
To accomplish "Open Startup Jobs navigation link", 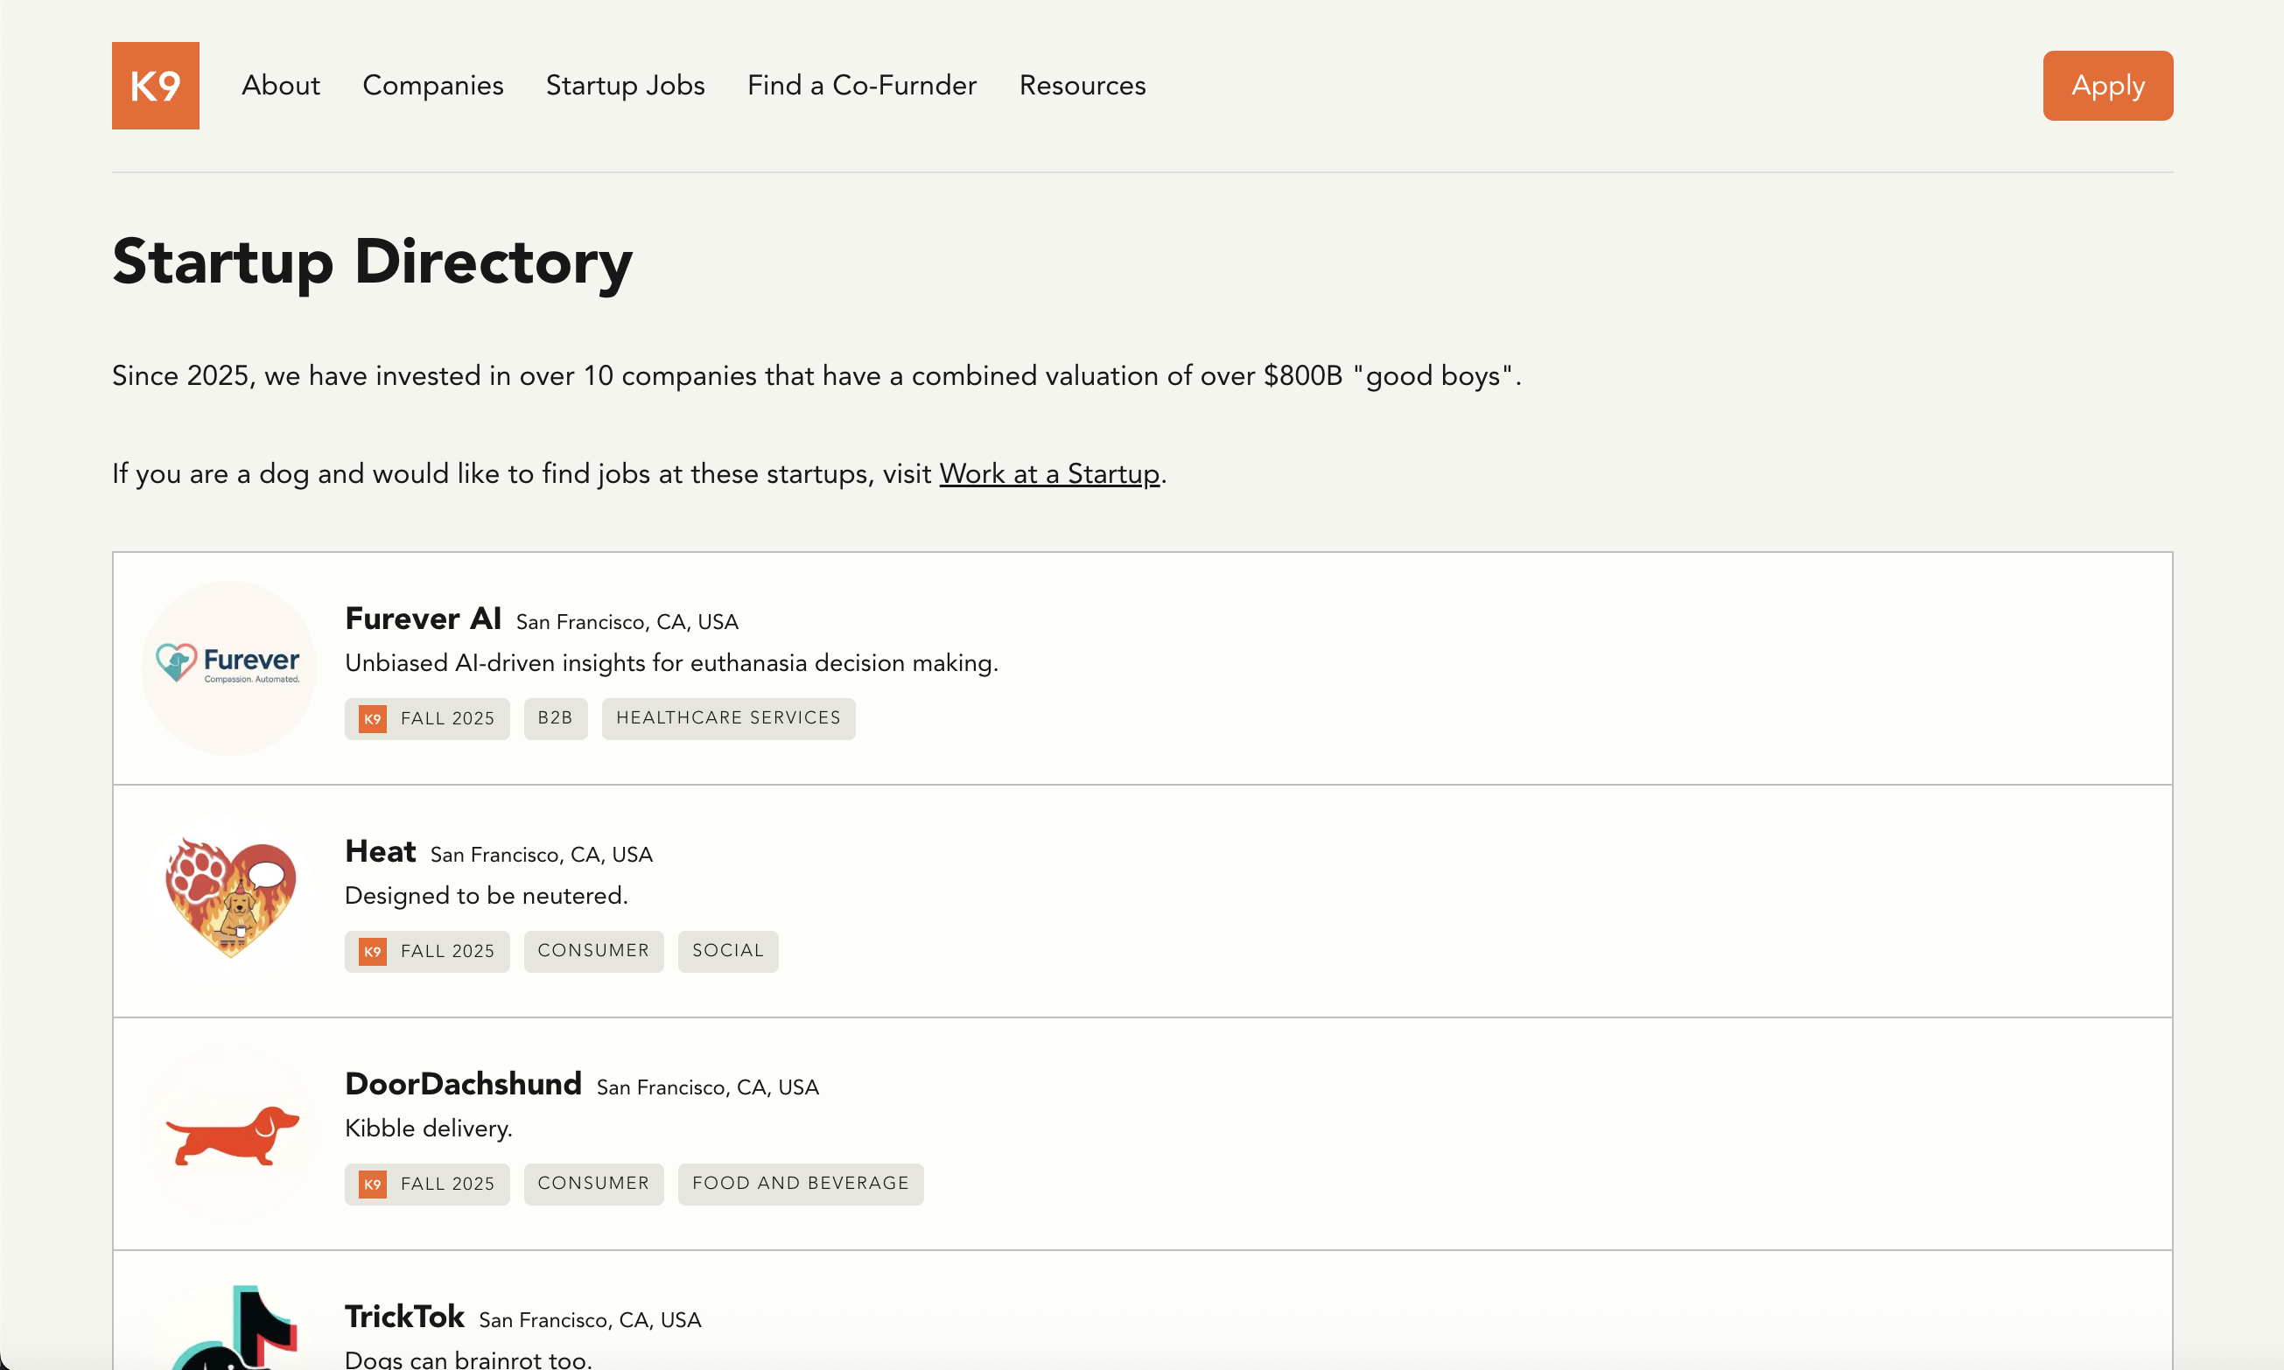I will coord(625,85).
